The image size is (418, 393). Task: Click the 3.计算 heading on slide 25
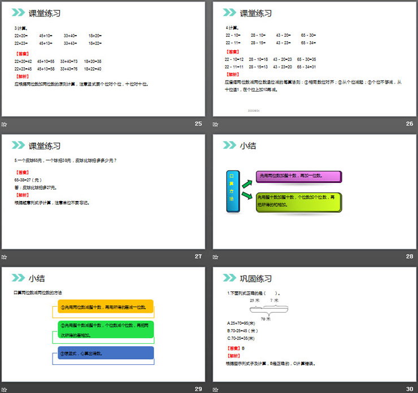pyautogui.click(x=21, y=28)
